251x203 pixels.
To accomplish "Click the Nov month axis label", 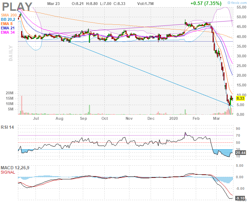I will 129,118.
